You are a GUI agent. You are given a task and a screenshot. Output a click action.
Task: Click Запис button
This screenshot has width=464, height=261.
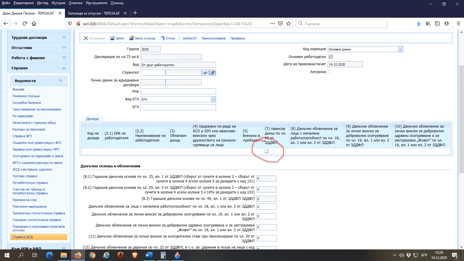tap(117, 38)
